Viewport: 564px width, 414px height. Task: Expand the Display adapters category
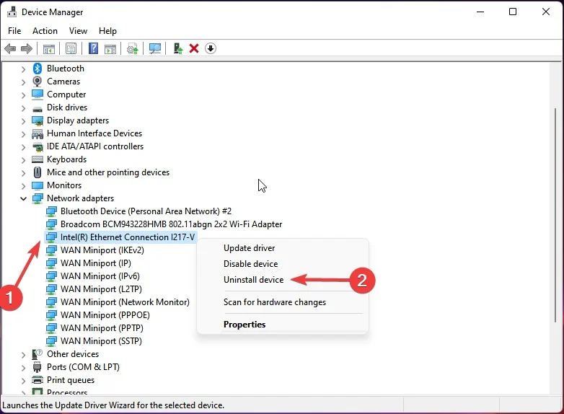(23, 121)
